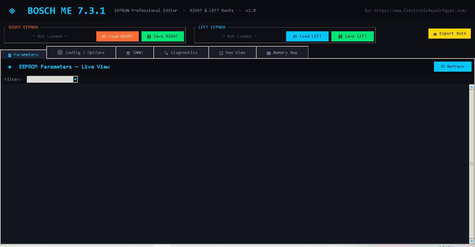475x247 pixels.
Task: Click the 'LEFT EEPROM' group label
Action: [212, 27]
